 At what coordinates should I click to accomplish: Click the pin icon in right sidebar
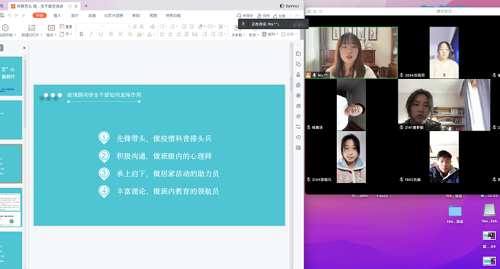pyautogui.click(x=298, y=116)
